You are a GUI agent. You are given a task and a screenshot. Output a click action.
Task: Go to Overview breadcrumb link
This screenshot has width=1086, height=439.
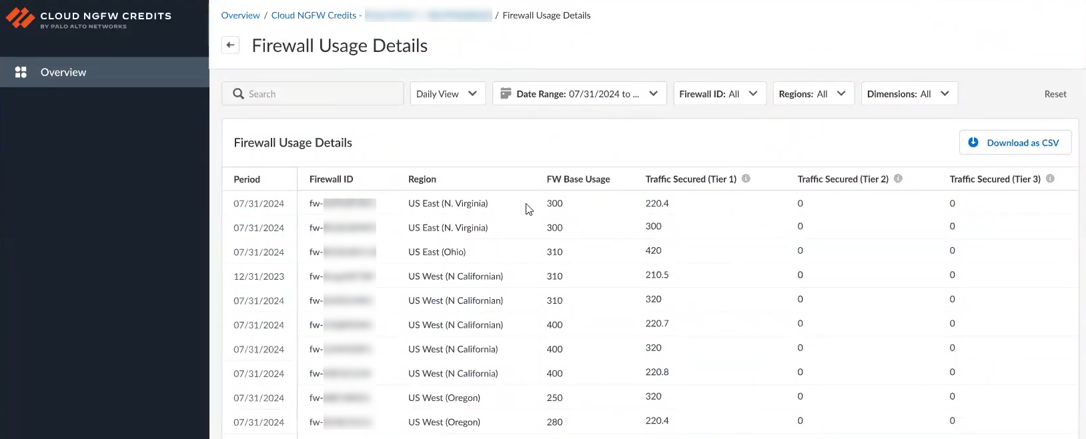click(x=240, y=15)
